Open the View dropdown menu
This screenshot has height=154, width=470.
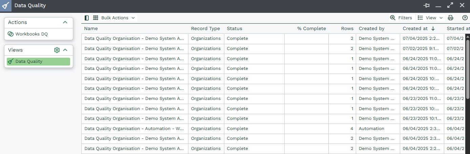coord(430,18)
